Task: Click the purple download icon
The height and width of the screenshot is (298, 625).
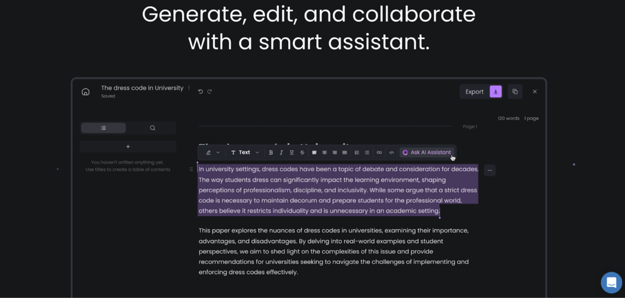Action: [x=496, y=92]
